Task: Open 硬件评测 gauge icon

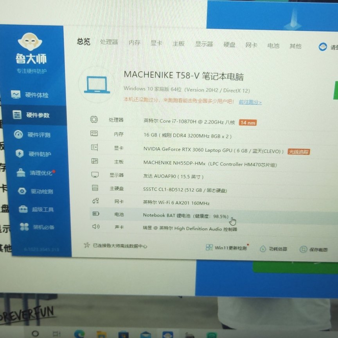Action: pos(18,134)
